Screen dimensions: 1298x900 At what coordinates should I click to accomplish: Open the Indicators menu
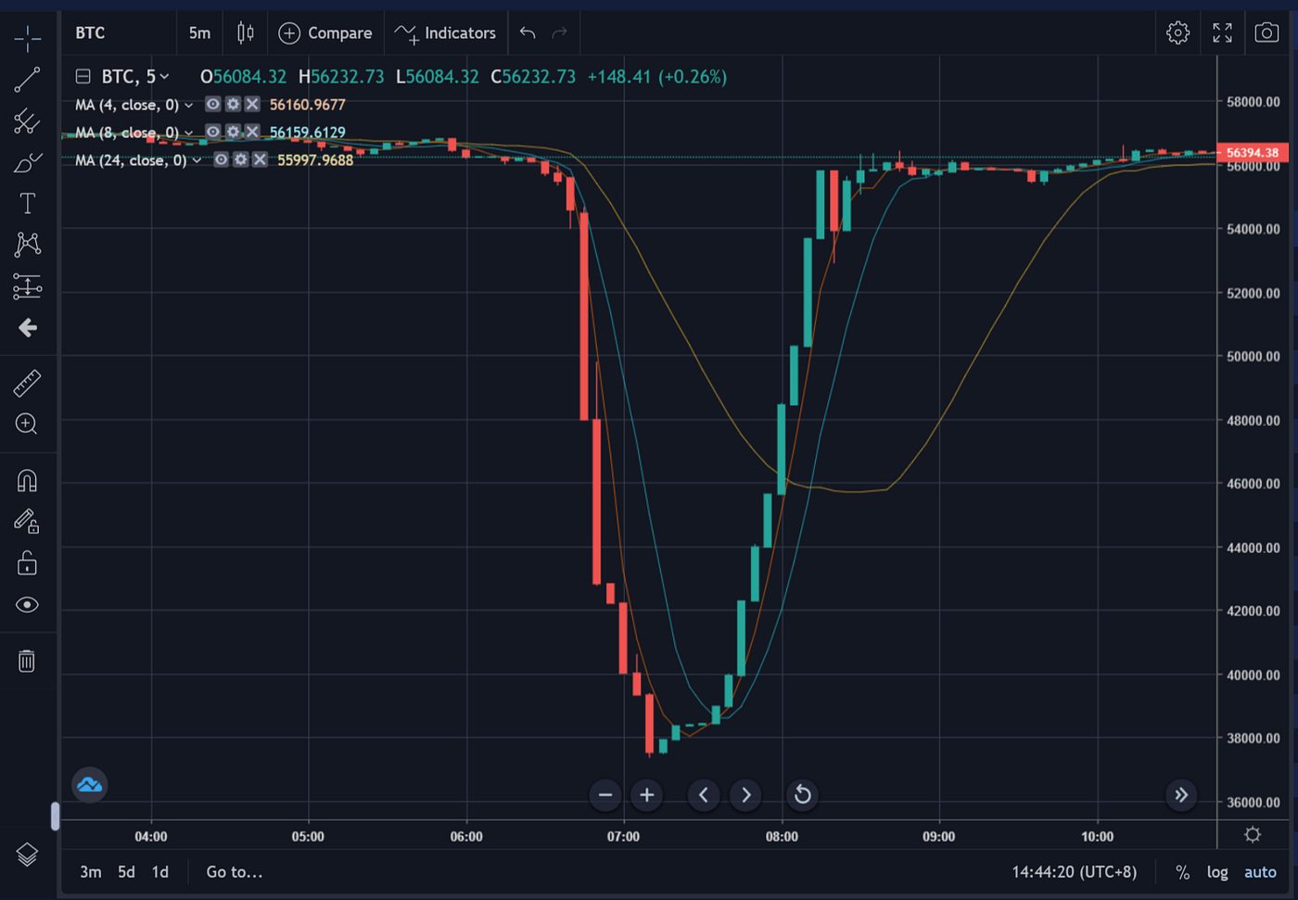pos(446,32)
